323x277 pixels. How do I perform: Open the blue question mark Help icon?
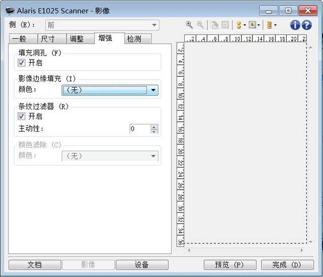[x=306, y=25]
